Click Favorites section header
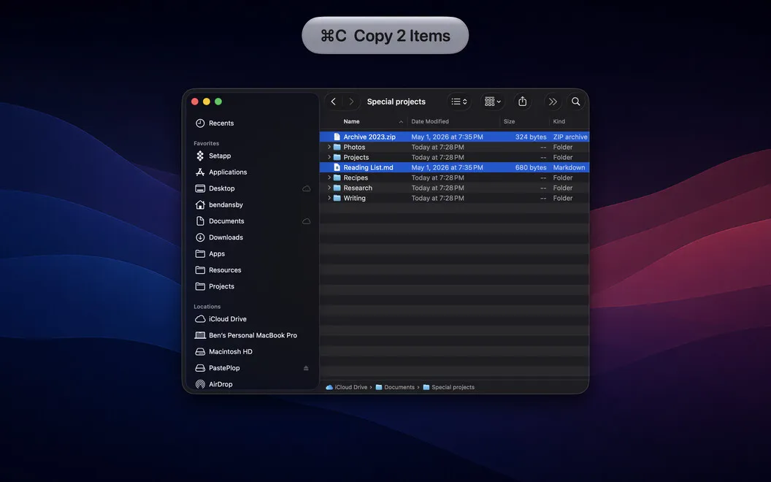 click(206, 143)
